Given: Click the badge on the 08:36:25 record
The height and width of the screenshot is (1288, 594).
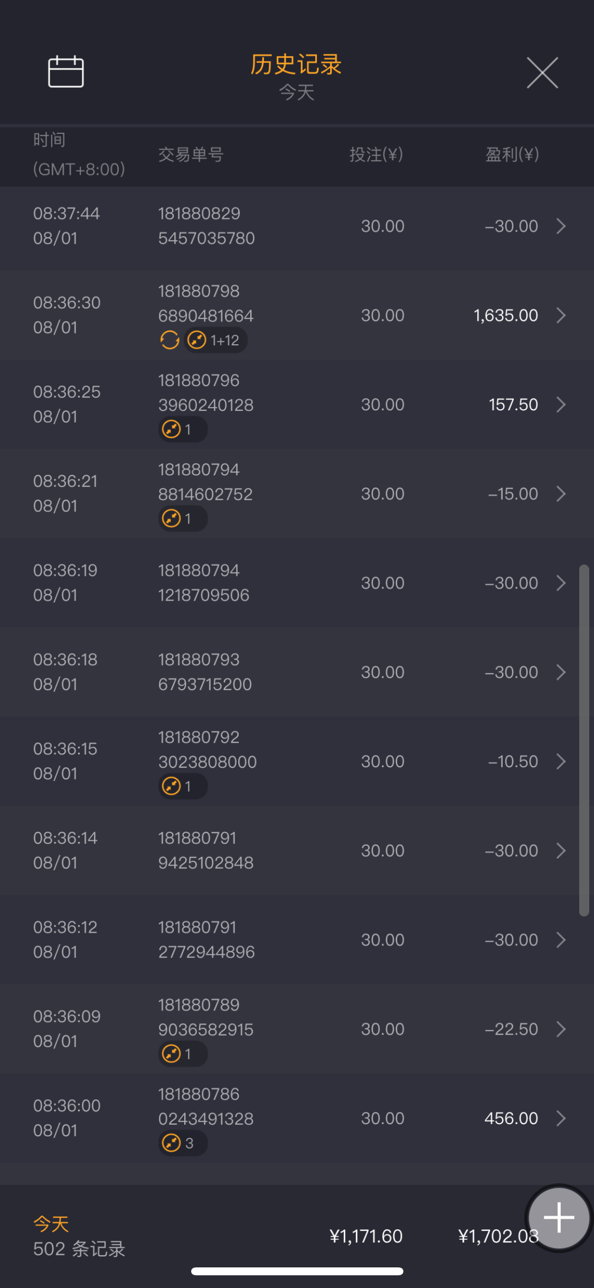Looking at the screenshot, I should coord(182,429).
